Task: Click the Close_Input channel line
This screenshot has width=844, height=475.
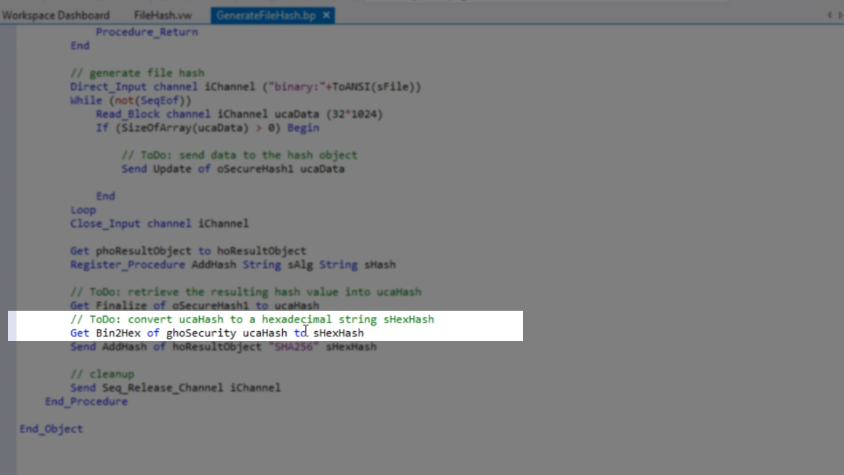Action: pos(159,224)
